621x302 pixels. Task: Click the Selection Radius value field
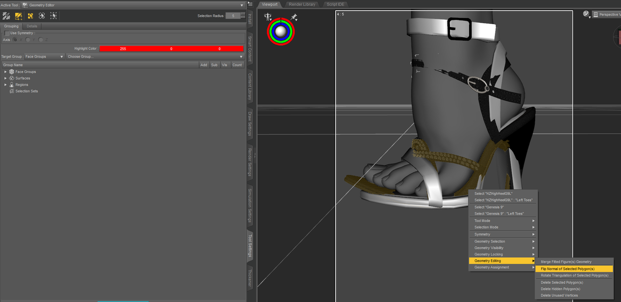(233, 16)
